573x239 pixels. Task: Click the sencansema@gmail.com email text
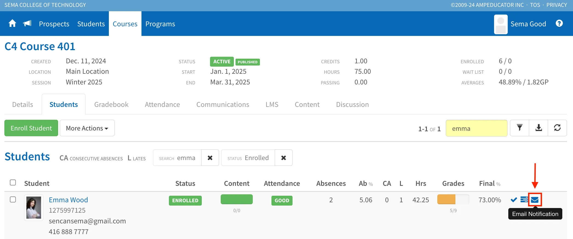pos(87,221)
